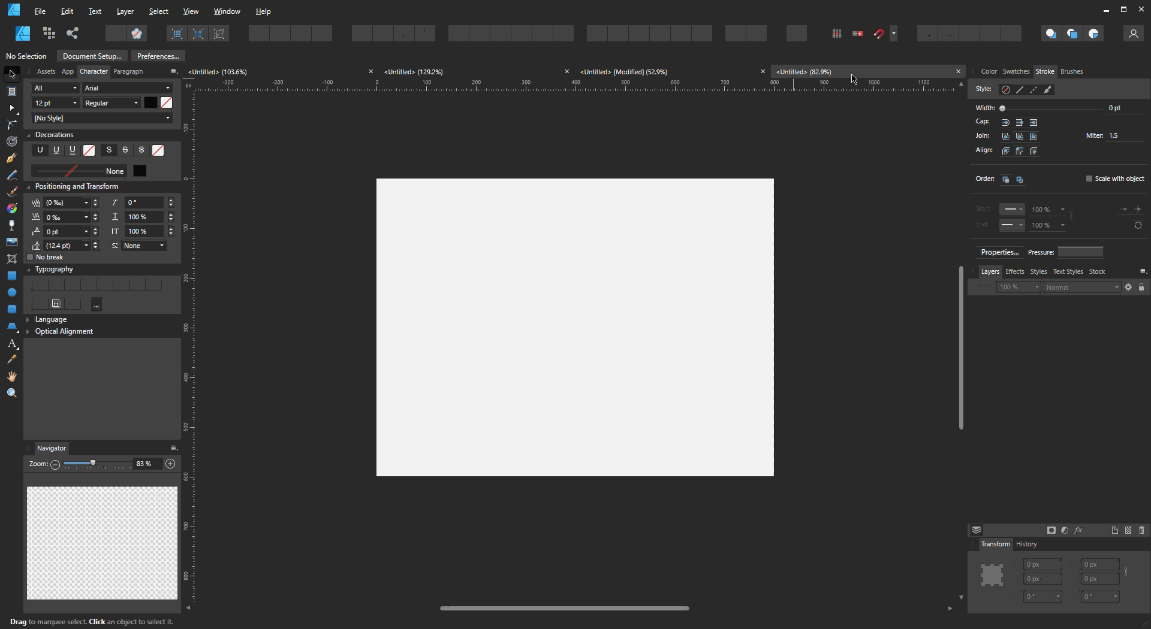Switch to the Swatches tab
1151x629 pixels.
tap(1016, 72)
